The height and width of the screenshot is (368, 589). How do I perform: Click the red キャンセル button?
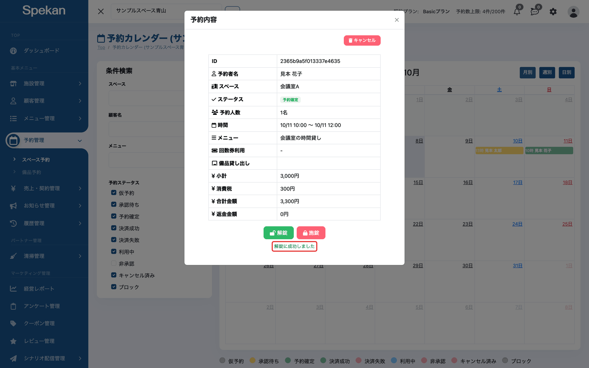pos(362,40)
